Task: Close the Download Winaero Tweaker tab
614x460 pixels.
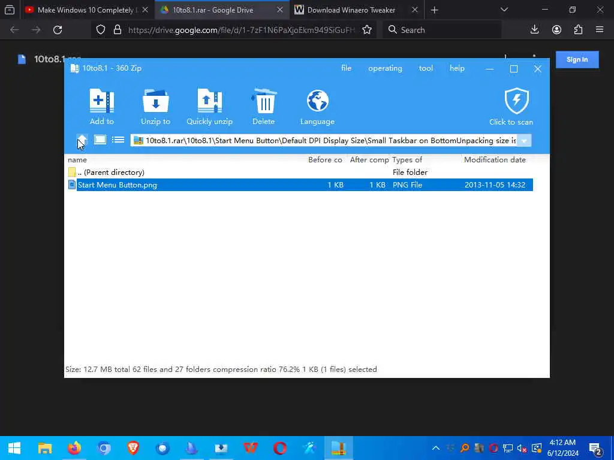Action: tap(415, 10)
